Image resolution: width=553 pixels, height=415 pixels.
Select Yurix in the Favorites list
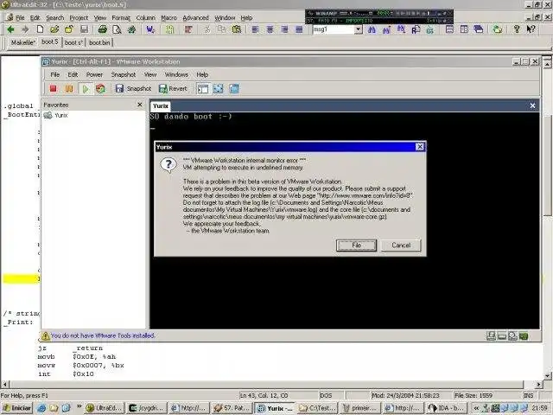[x=55, y=115]
